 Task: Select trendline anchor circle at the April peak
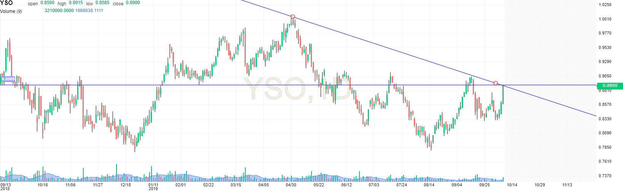pyautogui.click(x=293, y=17)
